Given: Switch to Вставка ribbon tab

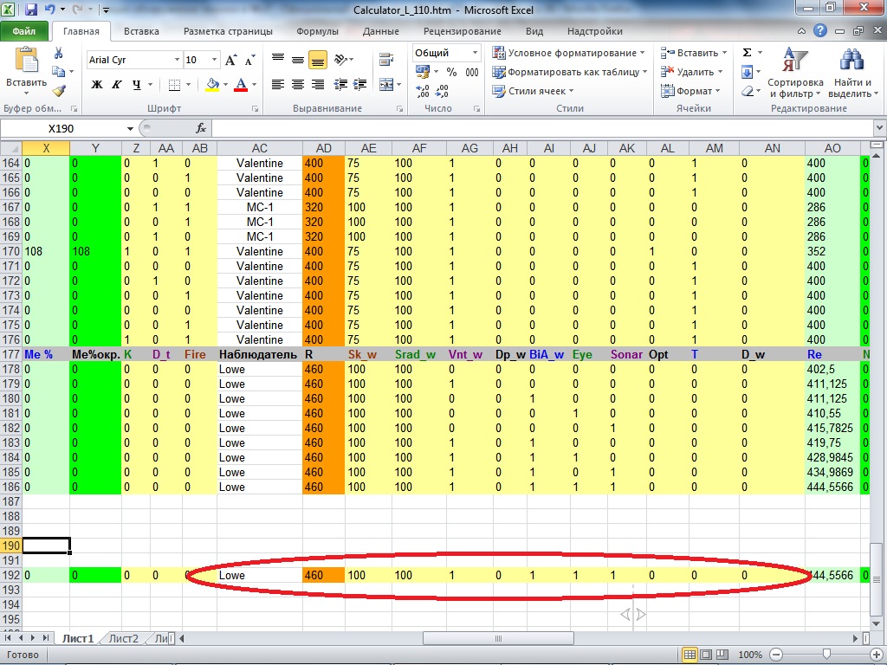Looking at the screenshot, I should coord(141,31).
